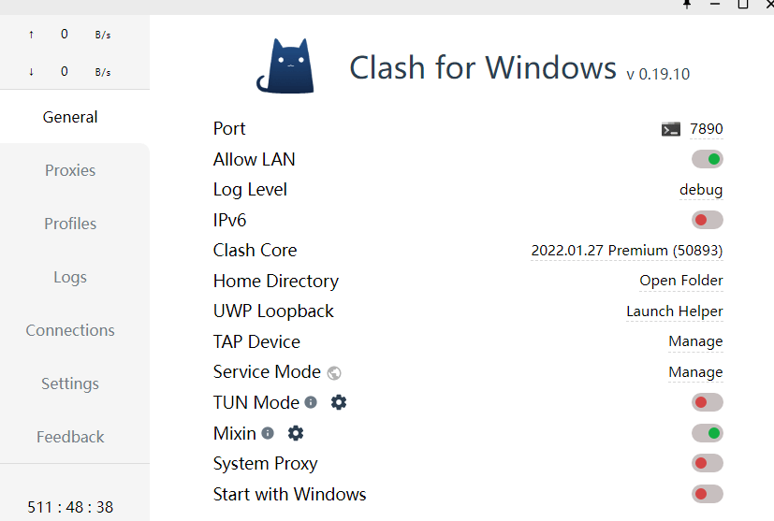
Task: Open TUN Mode gear settings
Action: tap(339, 402)
